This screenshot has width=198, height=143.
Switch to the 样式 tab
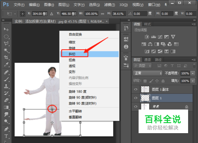(147, 24)
